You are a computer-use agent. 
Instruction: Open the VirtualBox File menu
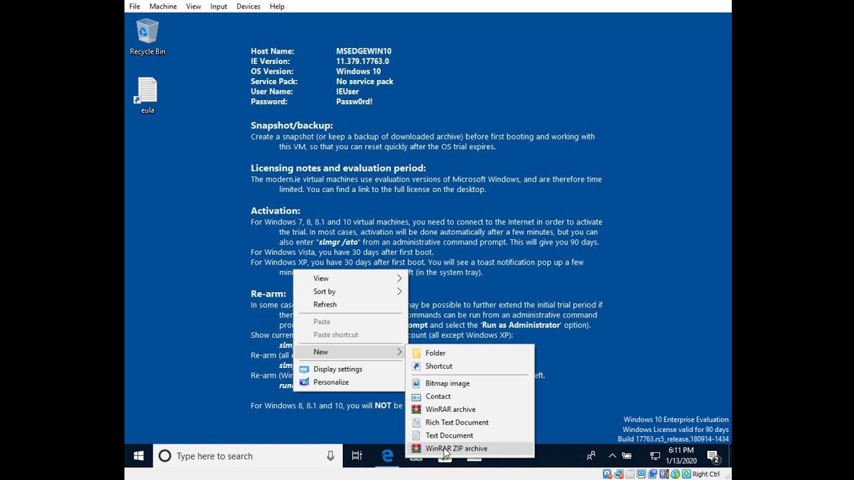point(135,6)
